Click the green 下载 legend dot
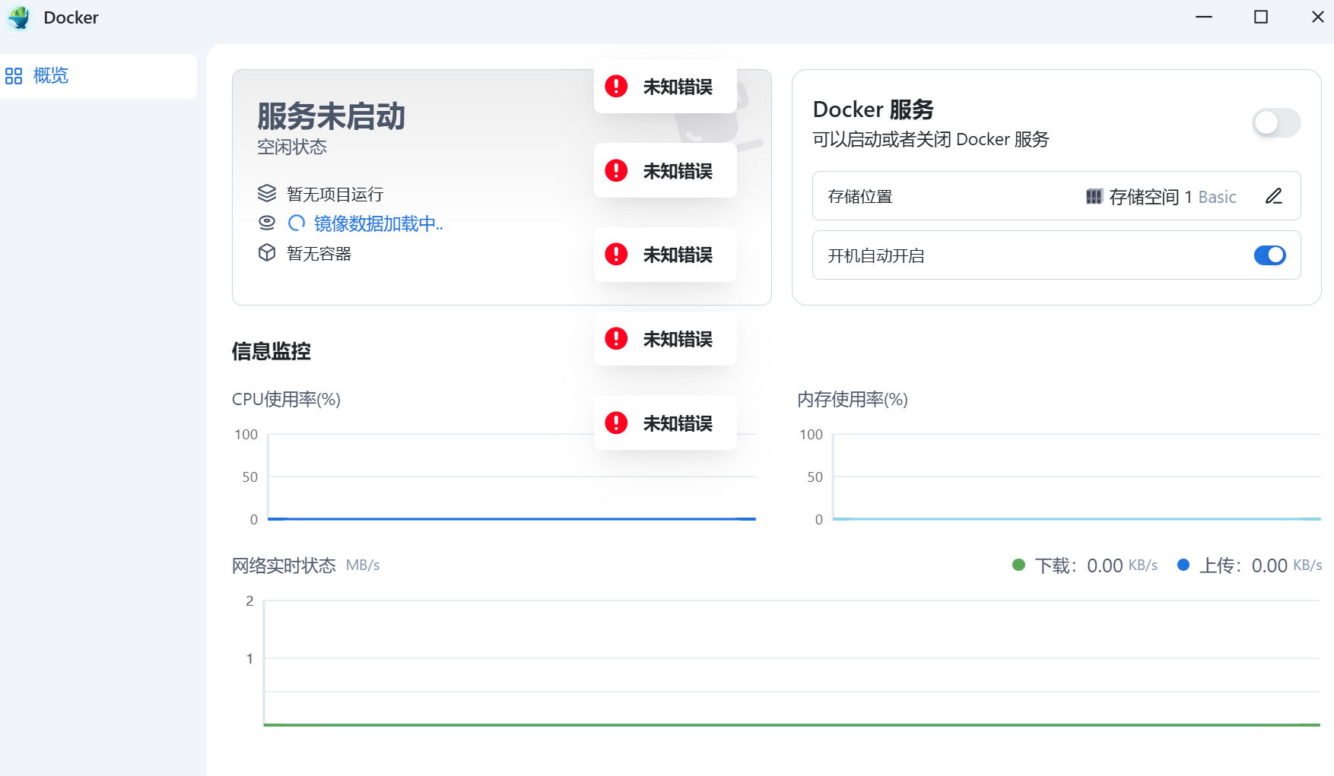This screenshot has width=1334, height=776. point(1019,565)
